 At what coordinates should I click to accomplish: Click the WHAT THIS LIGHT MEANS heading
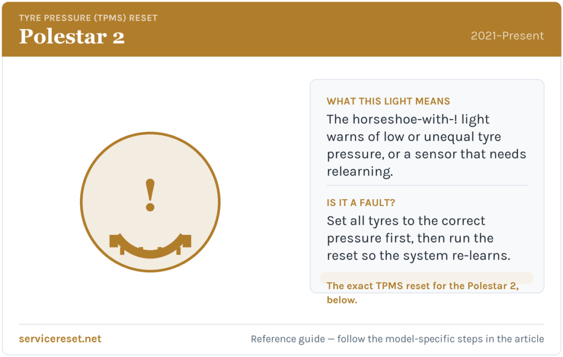click(388, 101)
